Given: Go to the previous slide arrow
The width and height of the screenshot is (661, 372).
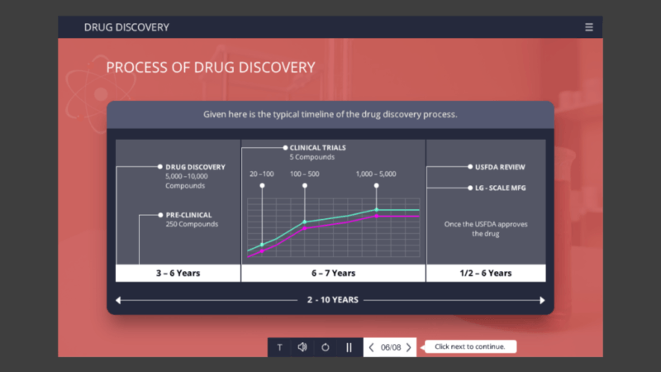Looking at the screenshot, I should (x=372, y=347).
